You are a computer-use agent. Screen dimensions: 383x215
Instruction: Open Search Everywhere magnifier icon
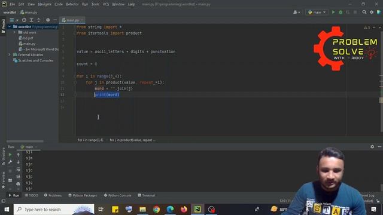[x=364, y=12]
